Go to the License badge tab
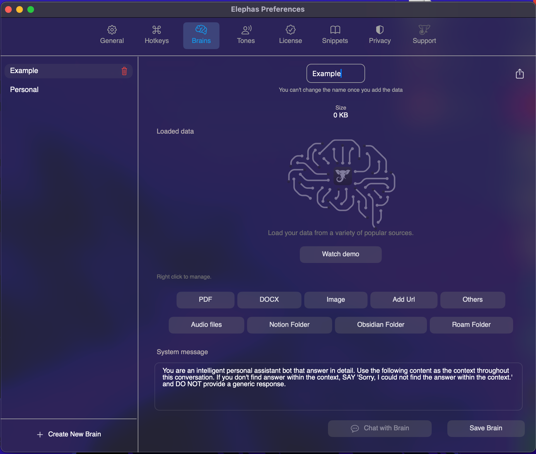Image resolution: width=536 pixels, height=454 pixels. (x=290, y=35)
